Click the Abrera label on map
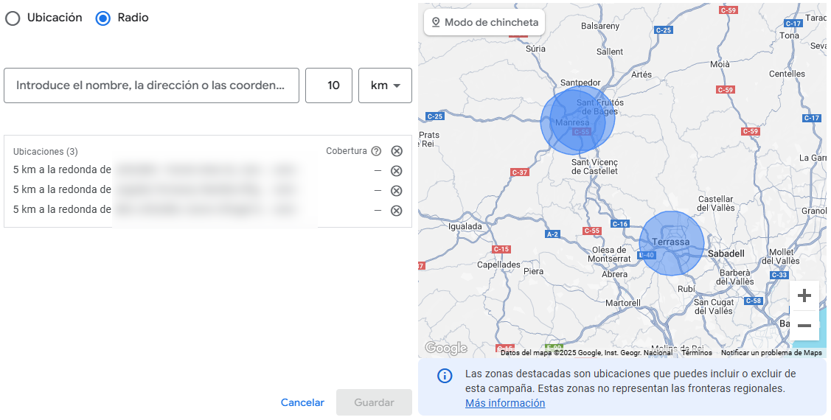 point(615,274)
